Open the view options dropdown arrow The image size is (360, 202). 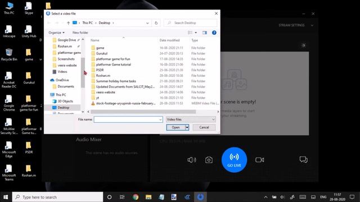[x=196, y=33]
